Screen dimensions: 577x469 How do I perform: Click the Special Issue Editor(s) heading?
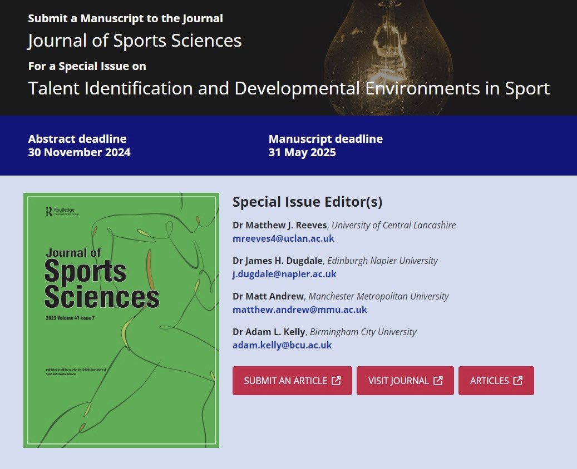[308, 202]
